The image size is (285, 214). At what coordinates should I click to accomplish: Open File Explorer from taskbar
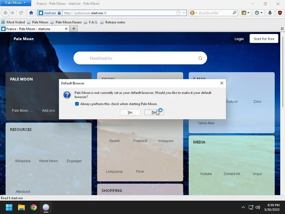coord(21,207)
